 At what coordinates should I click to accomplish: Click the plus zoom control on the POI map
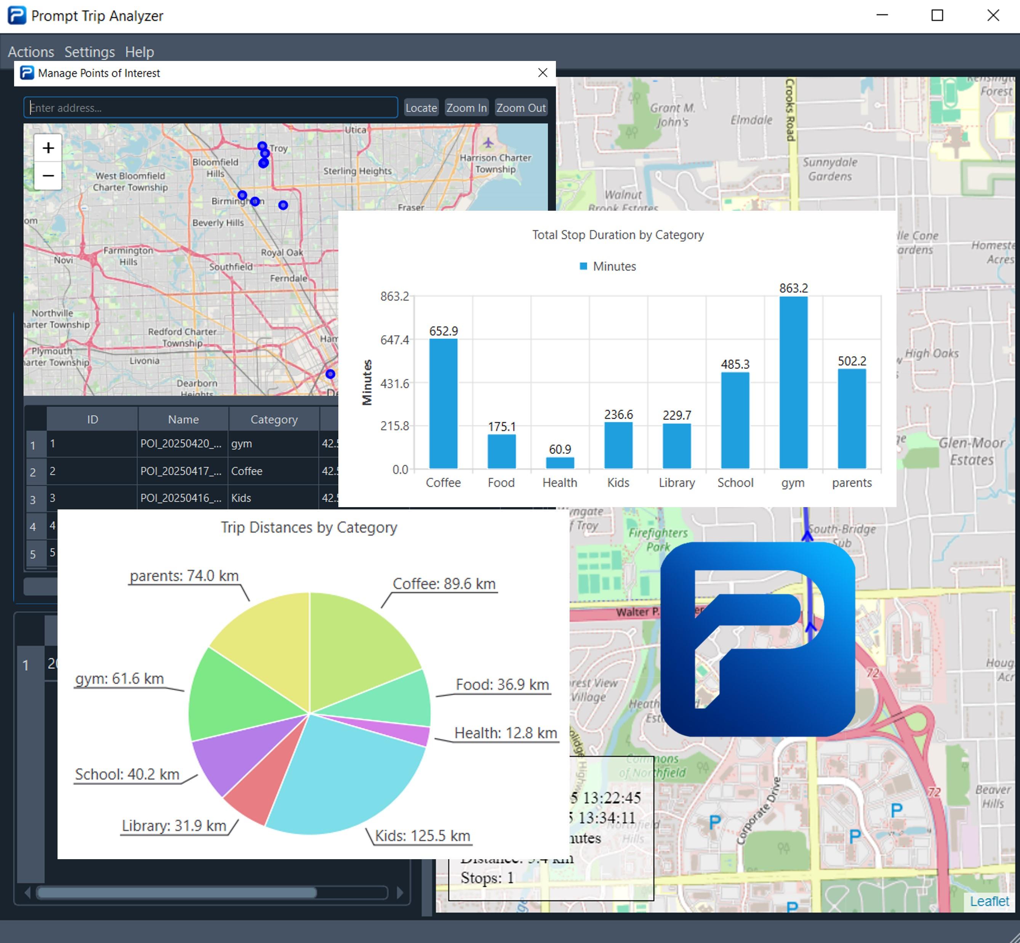tap(48, 148)
